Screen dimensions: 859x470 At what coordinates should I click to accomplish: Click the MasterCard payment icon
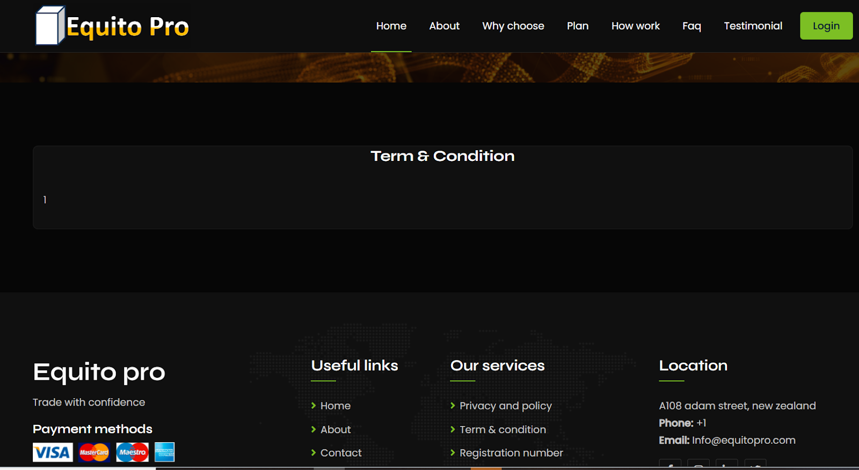[x=94, y=452]
